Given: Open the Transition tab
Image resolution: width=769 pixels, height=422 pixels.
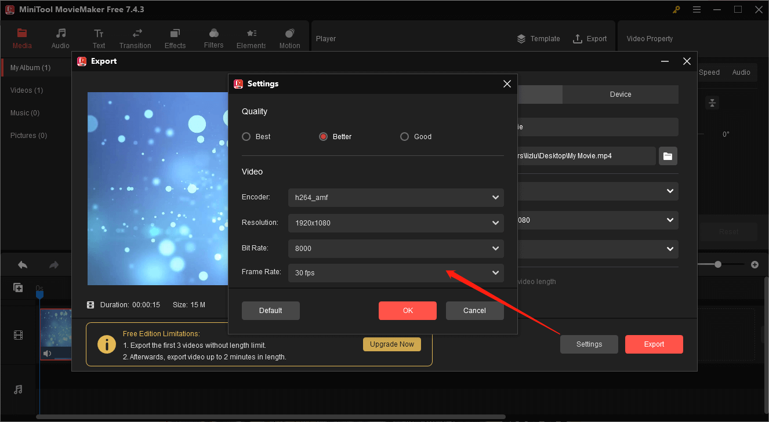Looking at the screenshot, I should click(135, 38).
